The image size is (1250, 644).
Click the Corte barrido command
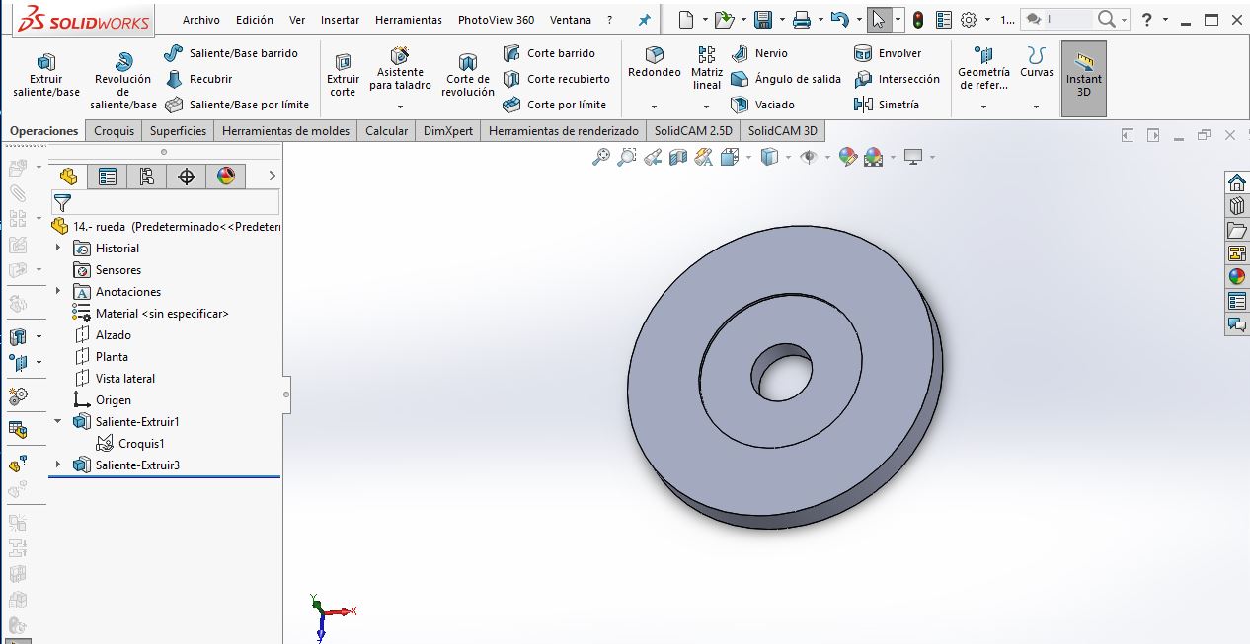coord(549,53)
